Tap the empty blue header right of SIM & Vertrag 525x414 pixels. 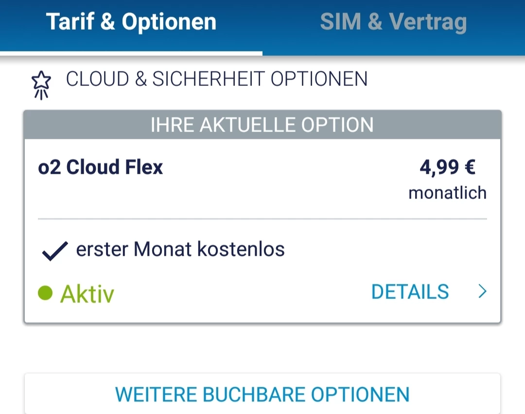(498, 22)
